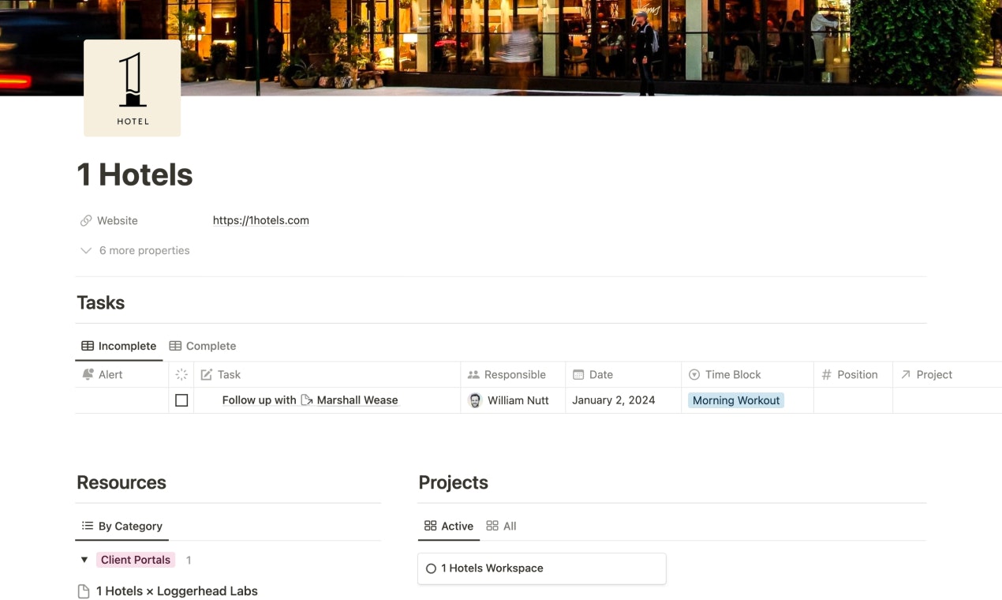Screen dimensions: 1002x600
Task: Switch to the Active projects tab
Action: point(449,526)
